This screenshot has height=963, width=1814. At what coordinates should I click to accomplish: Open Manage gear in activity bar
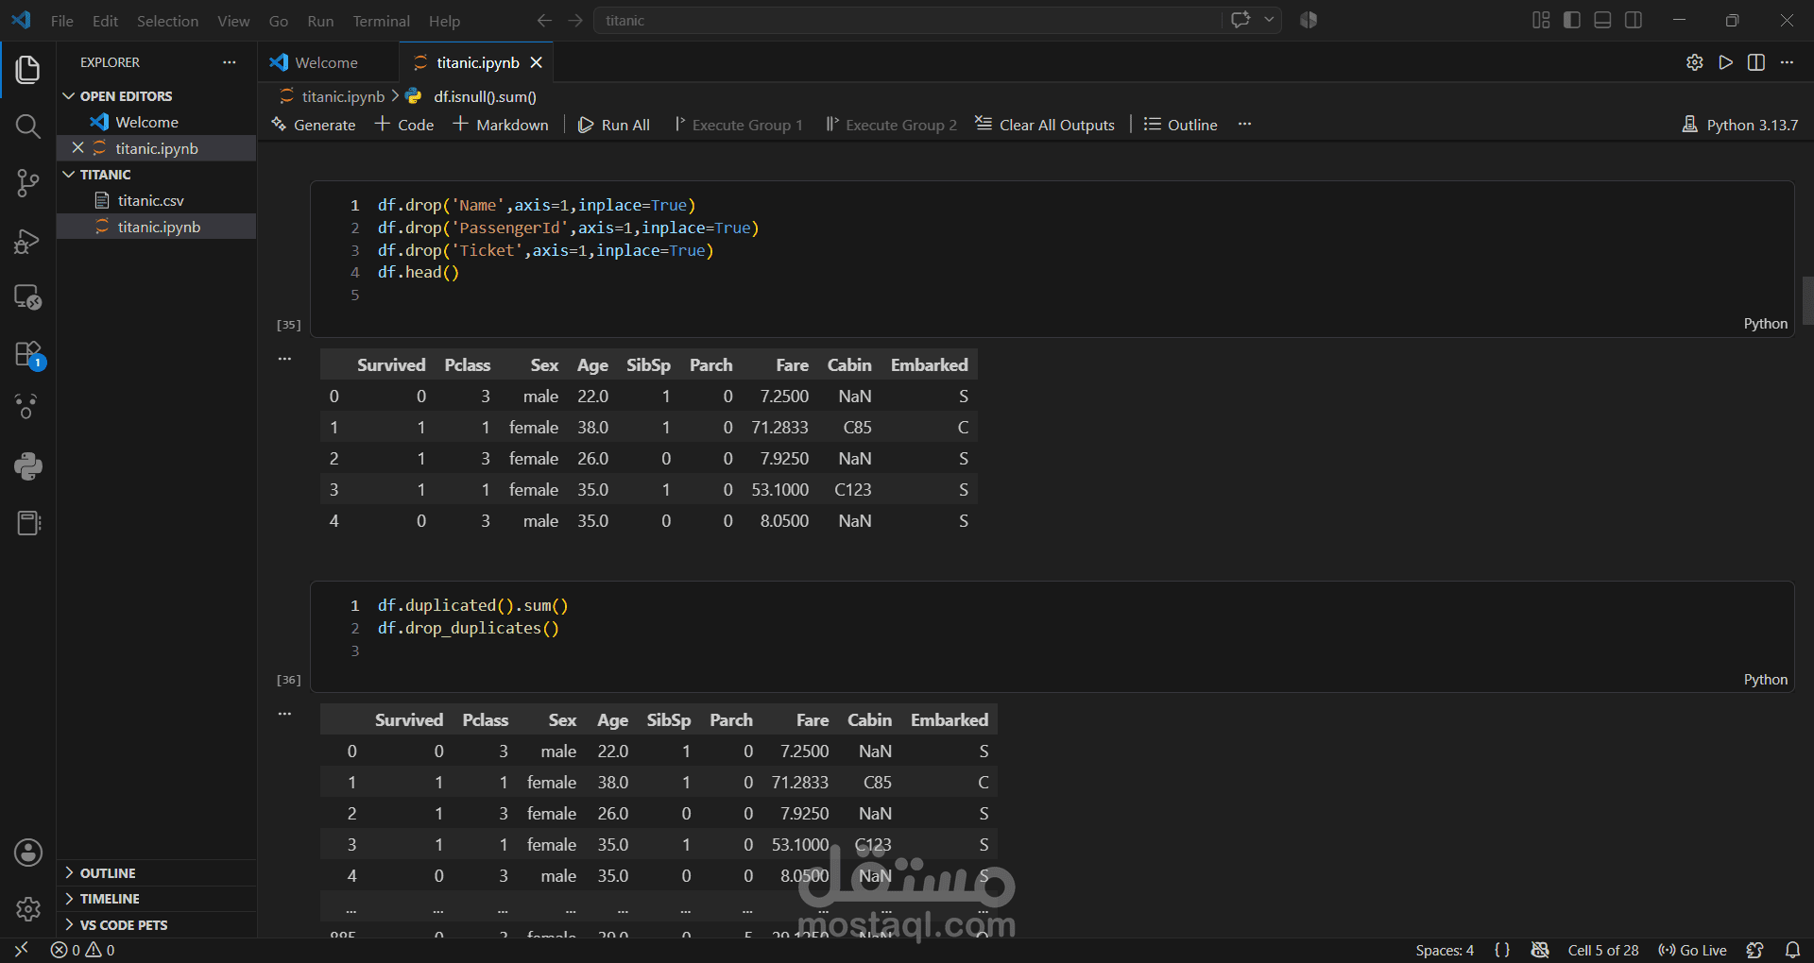tap(28, 909)
